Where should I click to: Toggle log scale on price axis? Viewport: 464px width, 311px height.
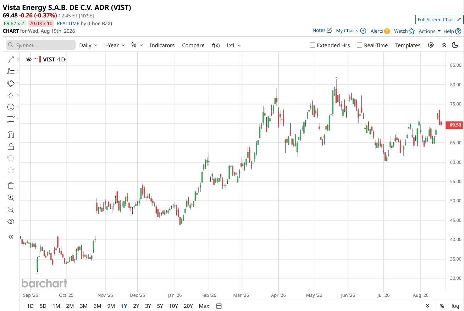(x=455, y=306)
